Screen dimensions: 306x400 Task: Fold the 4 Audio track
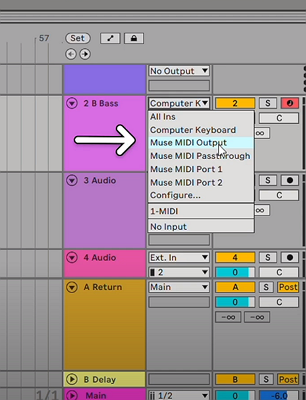[x=72, y=257]
